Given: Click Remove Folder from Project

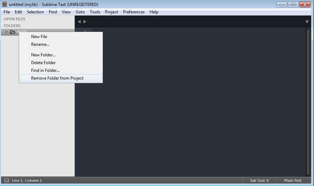Looking at the screenshot, I should coord(61,78).
